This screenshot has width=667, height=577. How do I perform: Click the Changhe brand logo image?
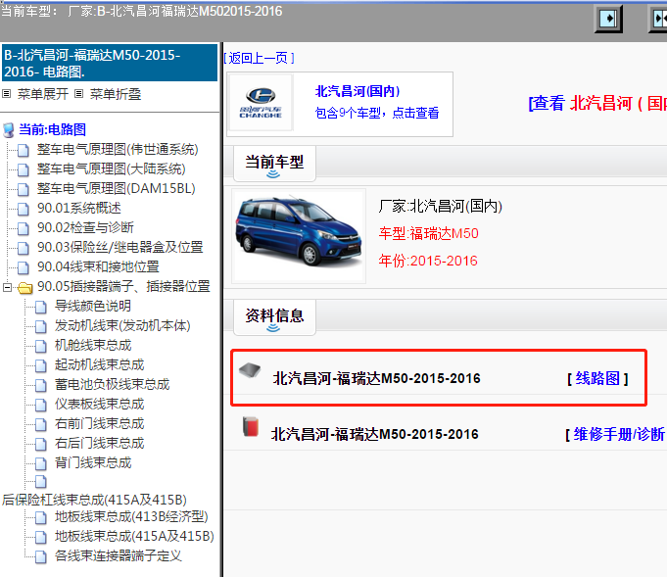(261, 104)
